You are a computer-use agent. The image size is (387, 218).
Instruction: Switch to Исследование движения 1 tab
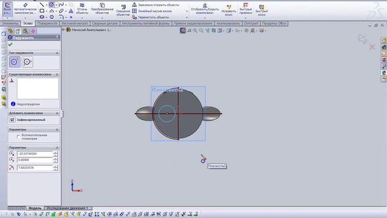click(67, 208)
